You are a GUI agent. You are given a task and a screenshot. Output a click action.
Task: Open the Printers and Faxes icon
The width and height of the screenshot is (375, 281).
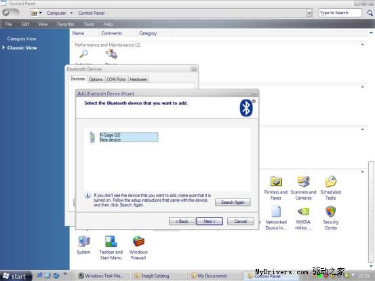click(x=276, y=182)
